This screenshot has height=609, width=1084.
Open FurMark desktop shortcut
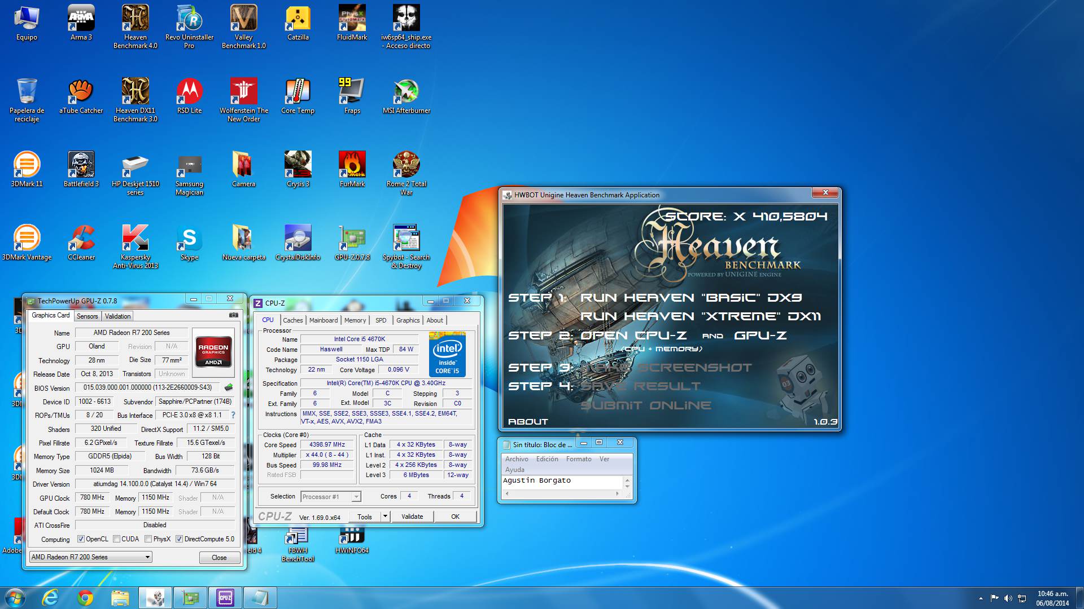pos(352,169)
